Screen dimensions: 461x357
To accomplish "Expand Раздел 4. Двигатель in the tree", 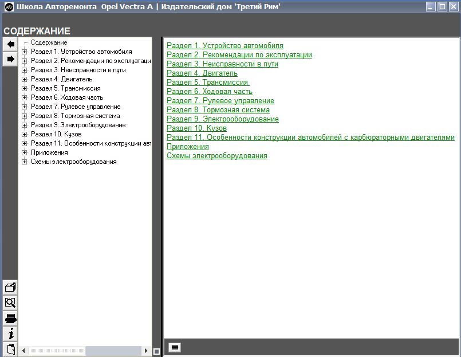I will (25, 79).
